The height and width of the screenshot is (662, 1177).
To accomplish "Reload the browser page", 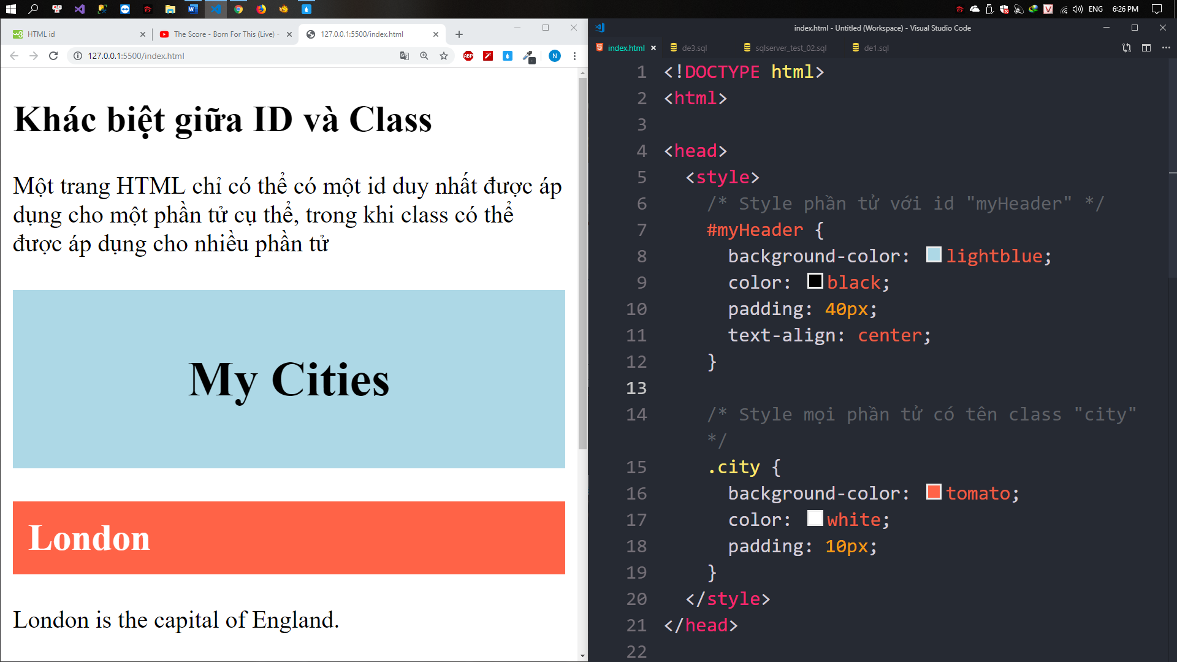I will point(53,56).
